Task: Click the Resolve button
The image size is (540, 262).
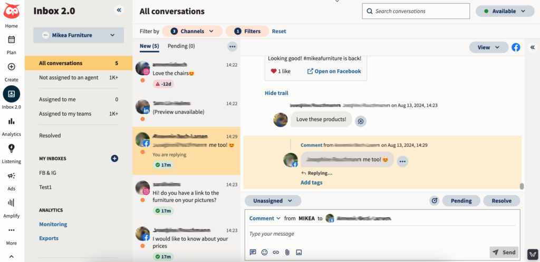Action: [502, 200]
